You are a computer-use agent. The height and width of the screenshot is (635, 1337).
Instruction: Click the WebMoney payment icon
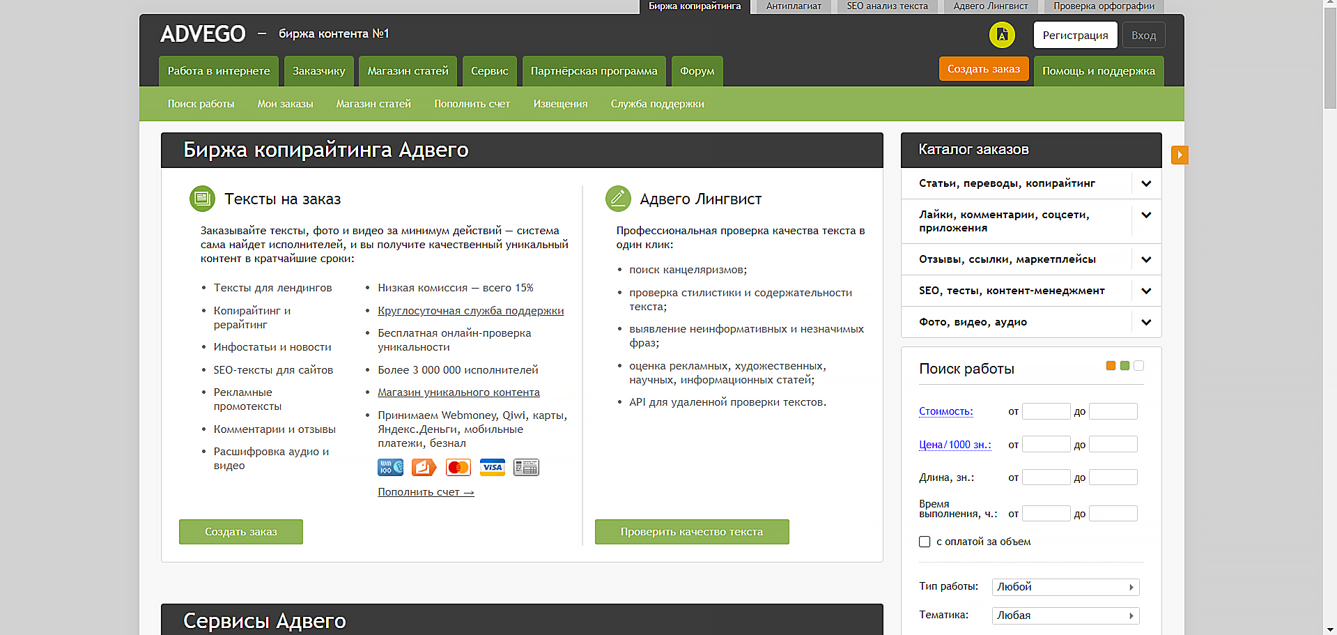[x=390, y=467]
